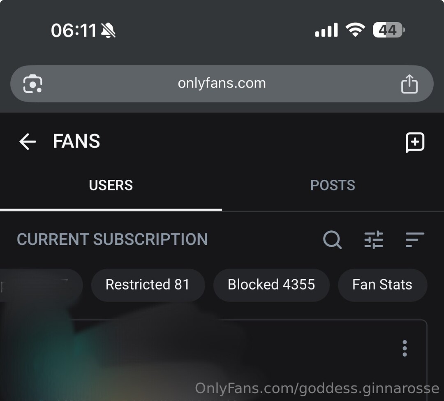Image resolution: width=444 pixels, height=401 pixels.
Task: Select the Blocked 4355 filter chip
Action: coord(271,285)
